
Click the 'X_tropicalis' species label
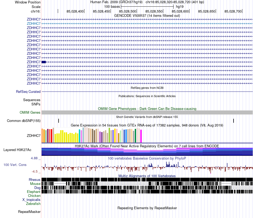(x=31, y=200)
